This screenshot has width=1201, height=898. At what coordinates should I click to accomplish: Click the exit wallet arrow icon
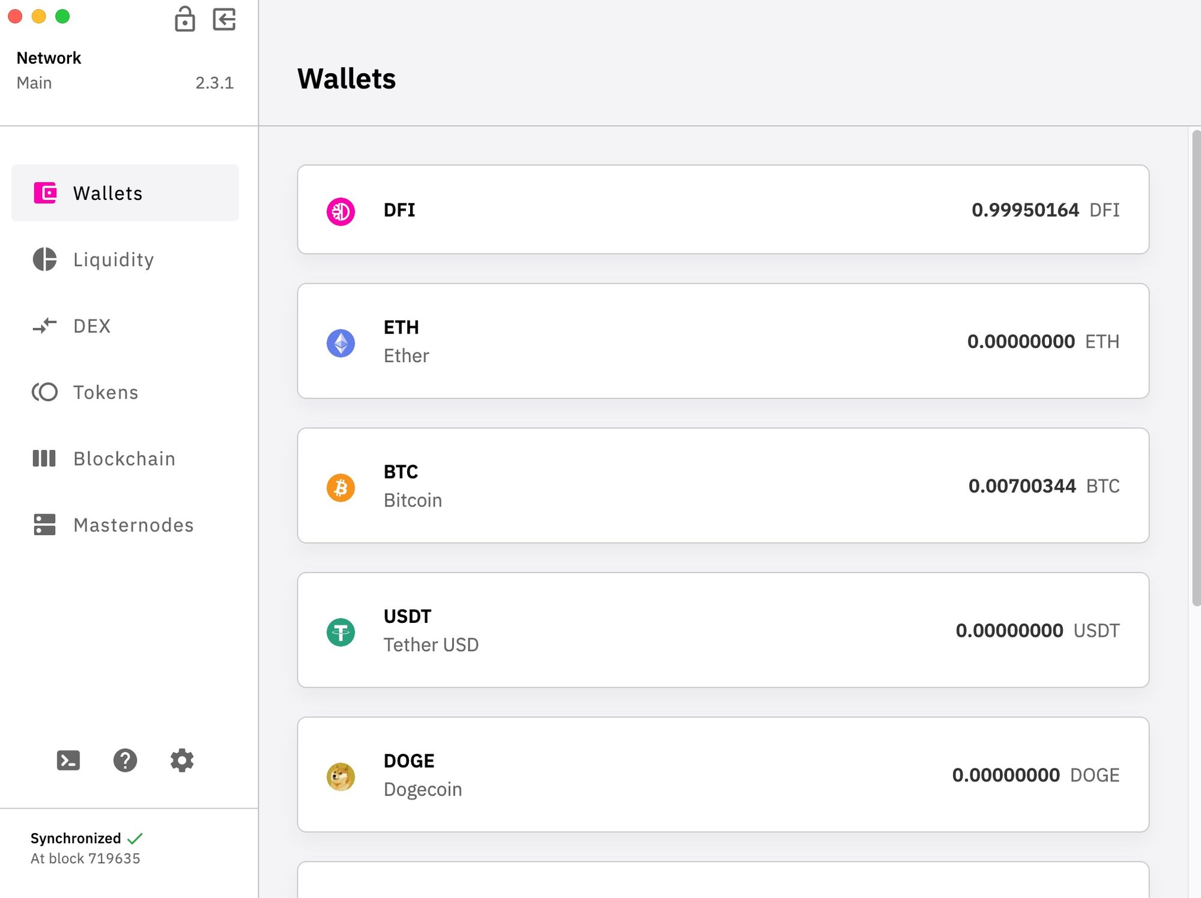pyautogui.click(x=224, y=19)
